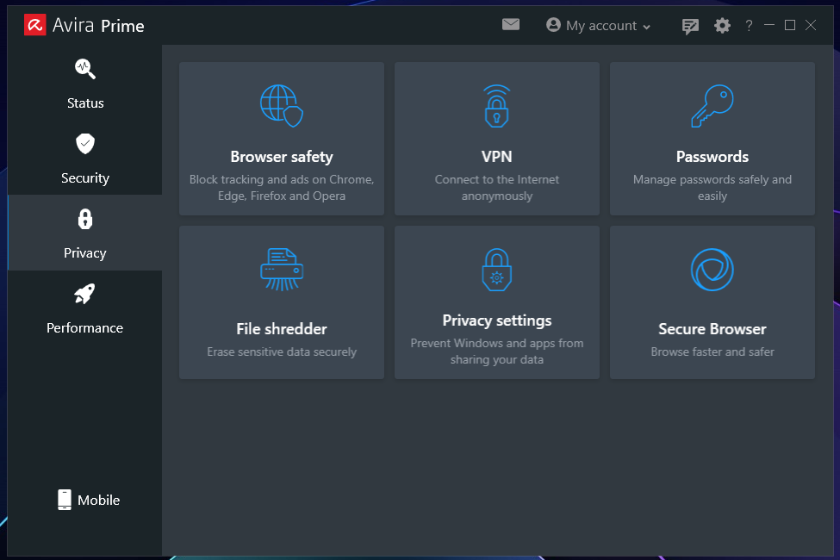Screen dimensions: 840x560
Task: Click the Performance rocket icon
Action: click(84, 294)
